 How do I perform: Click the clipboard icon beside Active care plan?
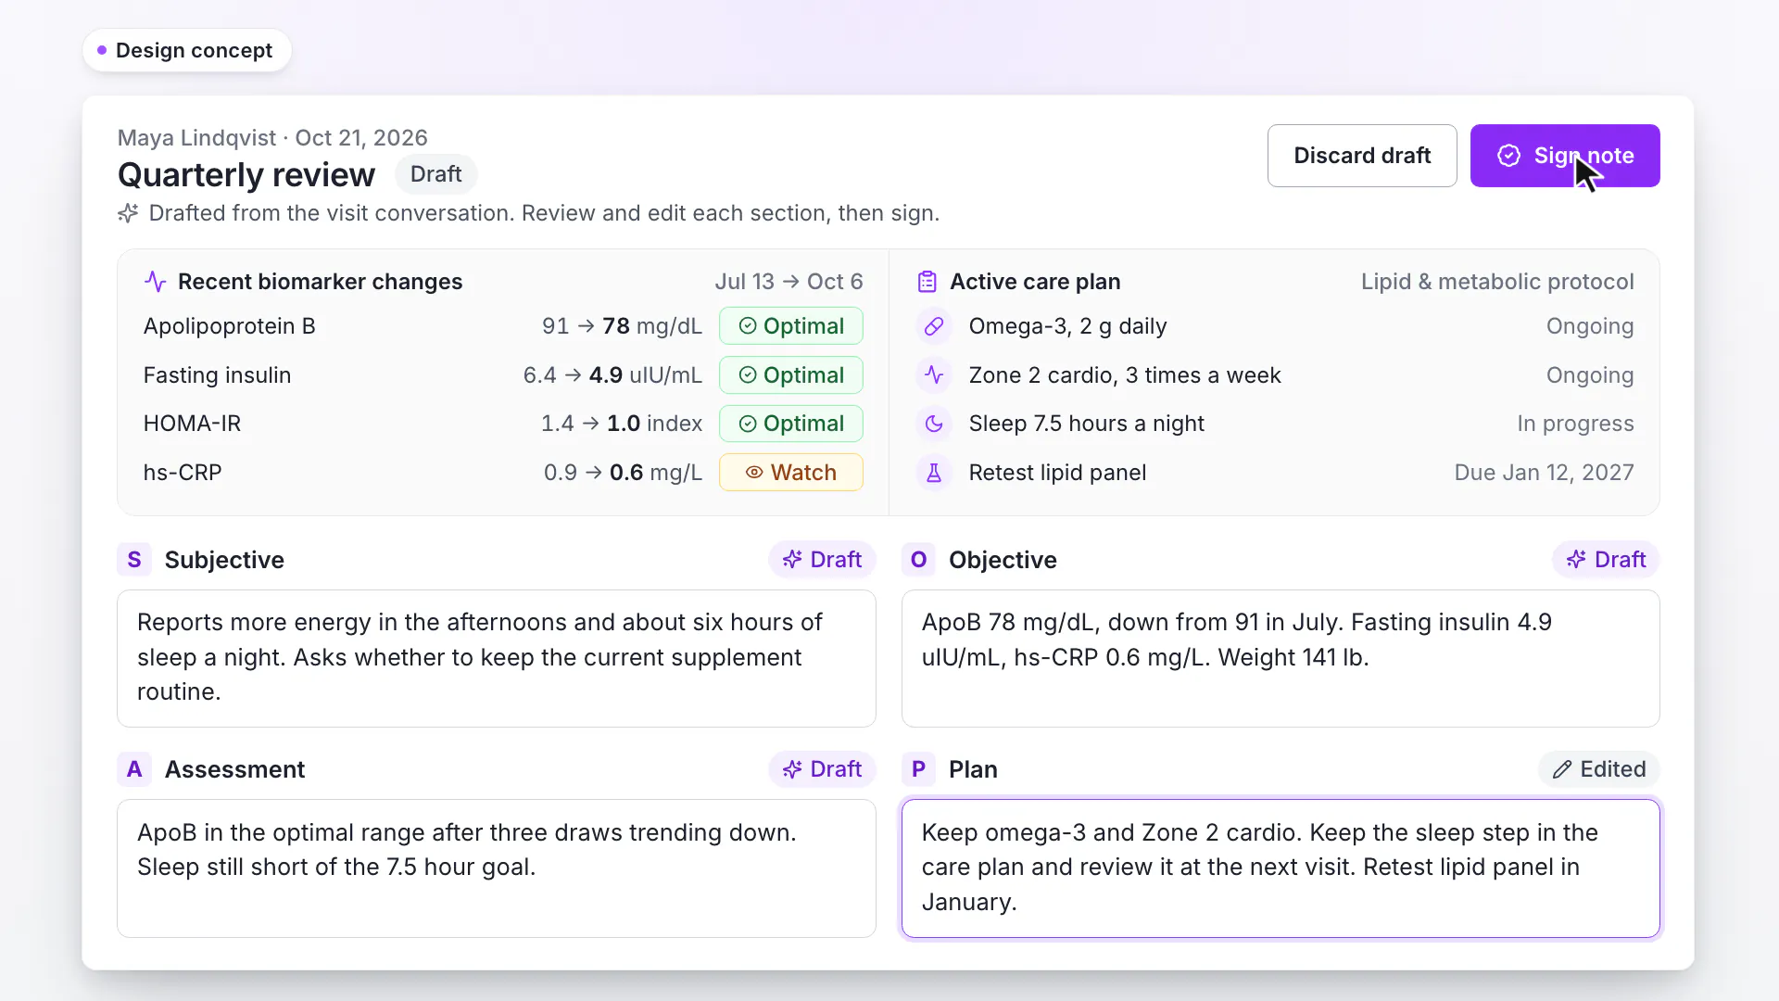tap(927, 282)
